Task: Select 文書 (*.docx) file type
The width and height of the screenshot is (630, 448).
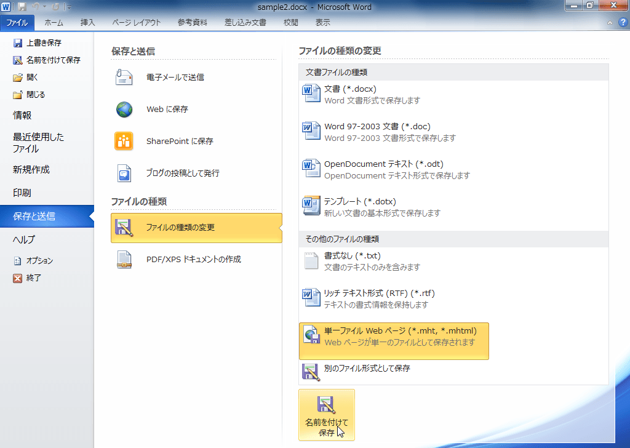Action: click(394, 94)
